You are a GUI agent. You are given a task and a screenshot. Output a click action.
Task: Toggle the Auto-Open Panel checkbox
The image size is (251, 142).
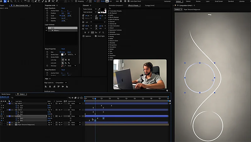click(129, 1)
